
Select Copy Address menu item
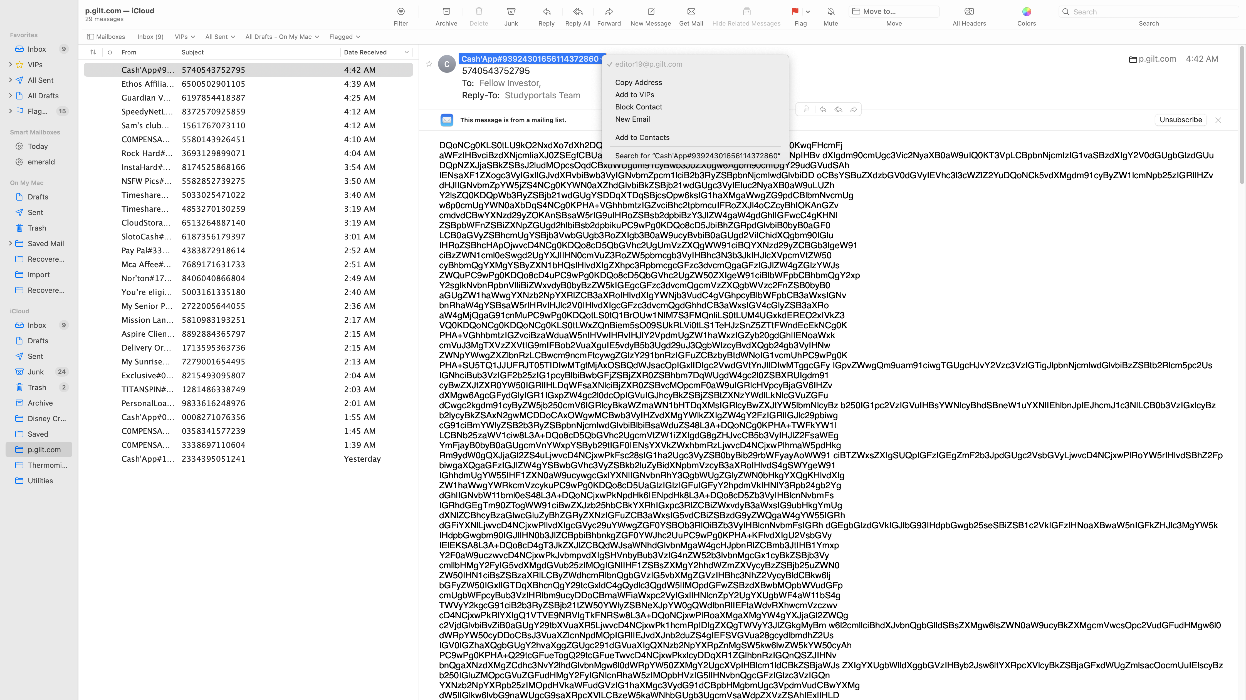[x=639, y=82]
